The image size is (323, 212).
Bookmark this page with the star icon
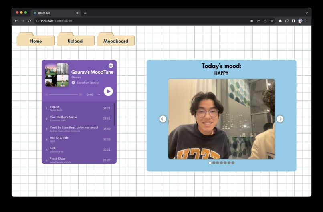click(272, 21)
